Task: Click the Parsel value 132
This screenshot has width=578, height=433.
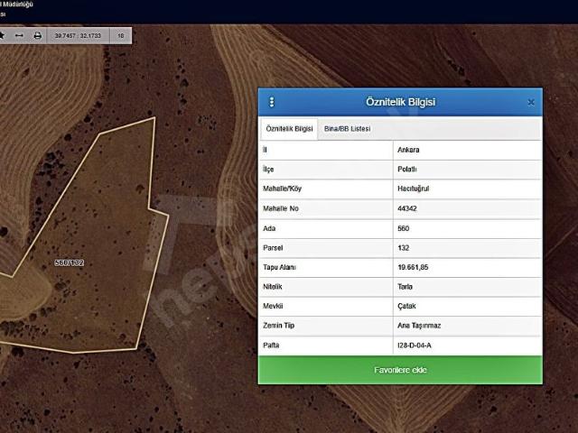Action: coord(404,248)
